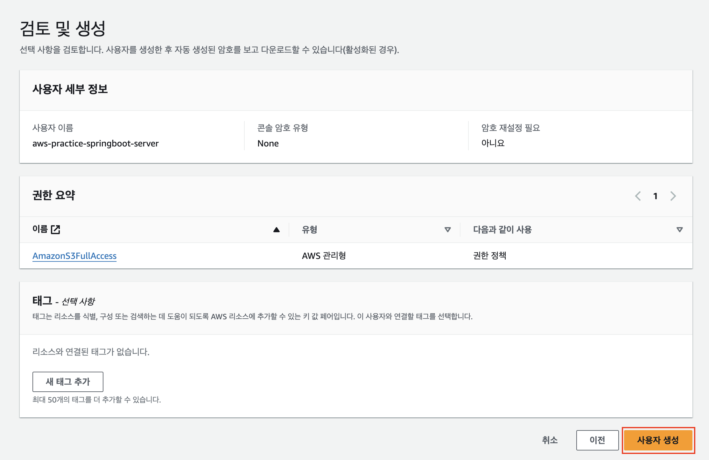Go to next permissions page chevron
Viewport: 709px width, 460px height.
673,196
